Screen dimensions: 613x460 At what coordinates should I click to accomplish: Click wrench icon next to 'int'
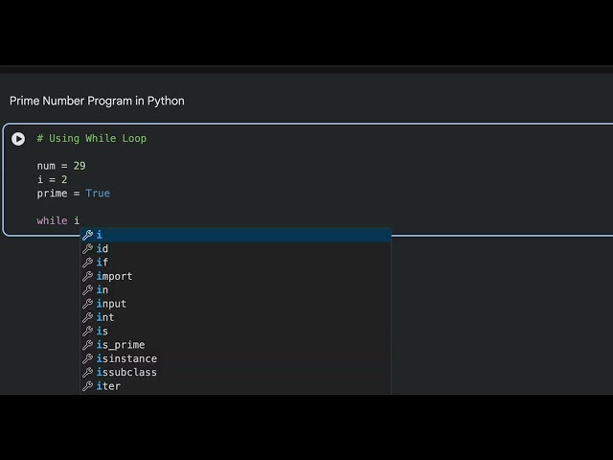click(87, 317)
